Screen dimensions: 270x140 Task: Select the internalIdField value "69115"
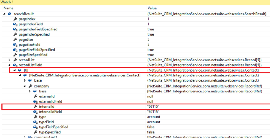tap(153, 112)
